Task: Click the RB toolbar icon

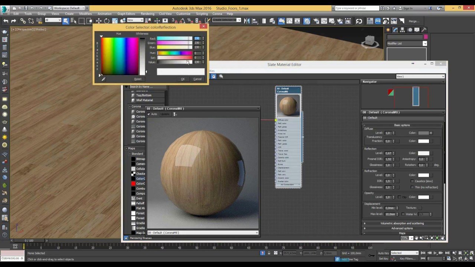Action: tap(378, 21)
